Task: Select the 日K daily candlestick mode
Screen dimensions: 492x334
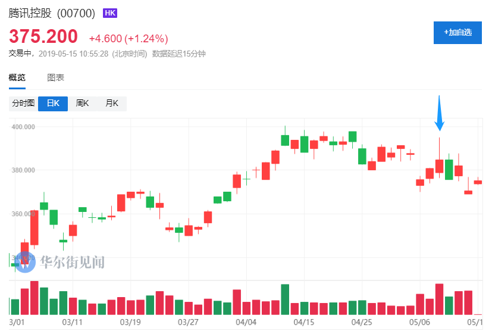Action: 53,104
